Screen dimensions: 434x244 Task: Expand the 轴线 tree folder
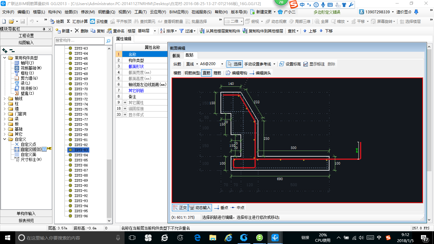pyautogui.click(x=5, y=98)
